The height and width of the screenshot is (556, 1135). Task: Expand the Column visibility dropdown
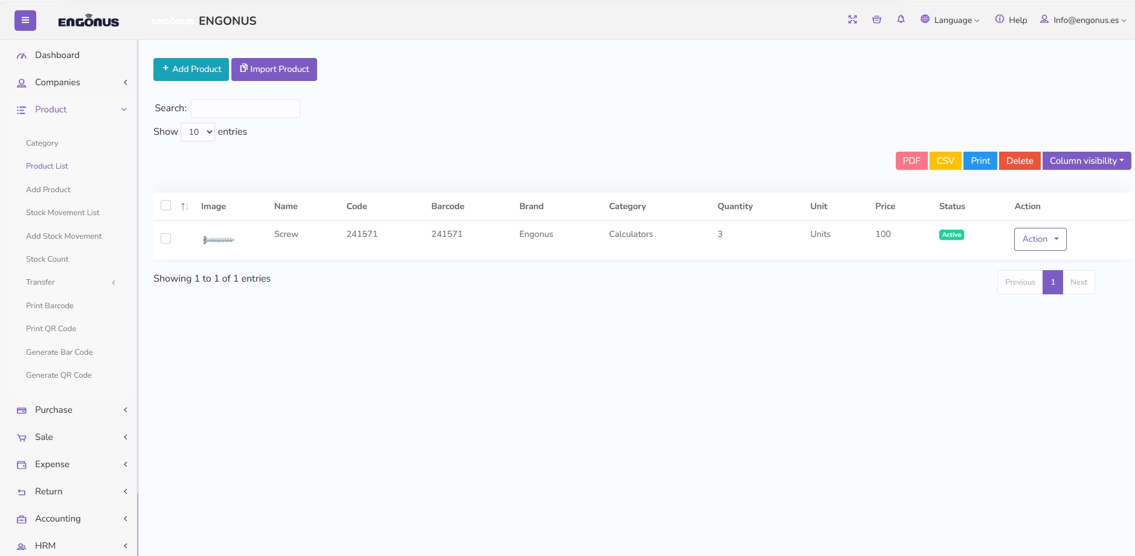(x=1087, y=161)
